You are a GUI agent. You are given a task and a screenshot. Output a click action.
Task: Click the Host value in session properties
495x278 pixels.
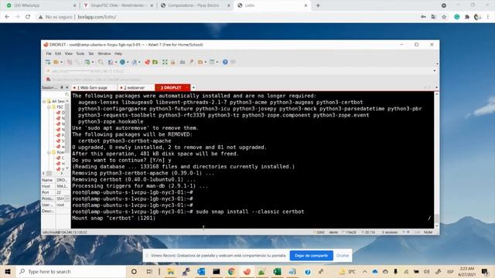click(x=62, y=186)
